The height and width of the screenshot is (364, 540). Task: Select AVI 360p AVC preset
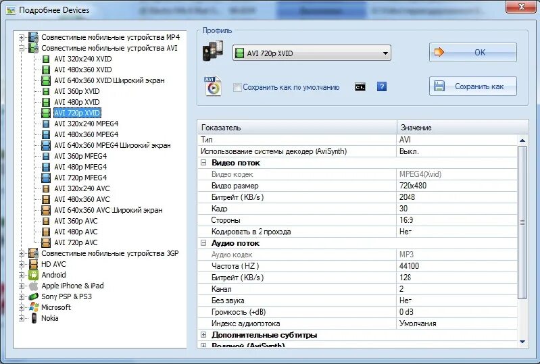click(76, 221)
